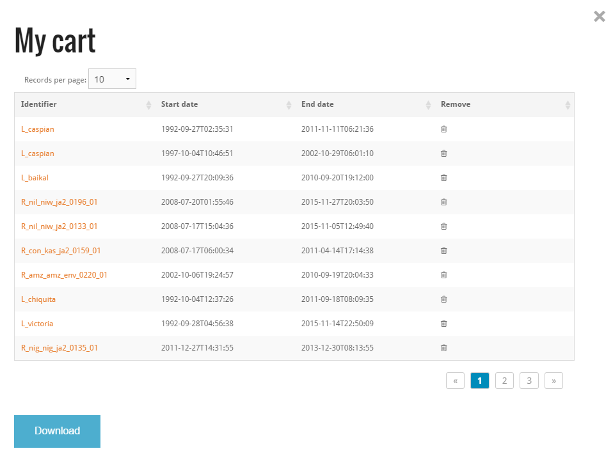The image size is (613, 458).
Task: Jump to page 3 of the cart
Action: (529, 381)
